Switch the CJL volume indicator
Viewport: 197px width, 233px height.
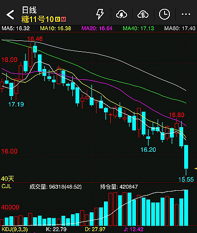[6, 186]
